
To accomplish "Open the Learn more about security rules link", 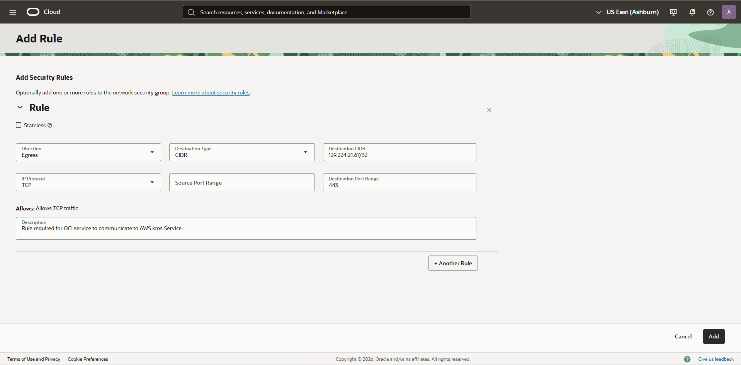I will [x=211, y=93].
